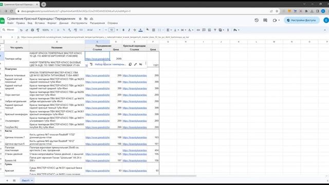Insert a comment from the toolbar
Screen dimensions: 329x185
204,30
